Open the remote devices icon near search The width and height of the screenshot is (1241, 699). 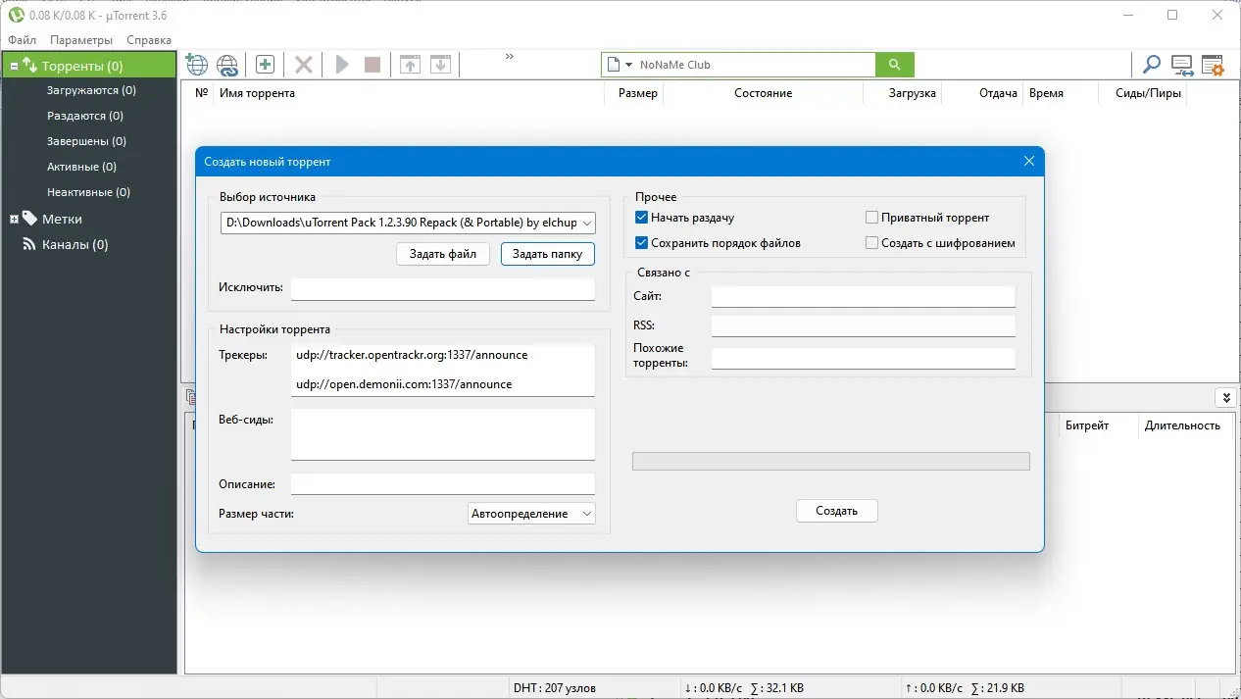coord(1182,65)
